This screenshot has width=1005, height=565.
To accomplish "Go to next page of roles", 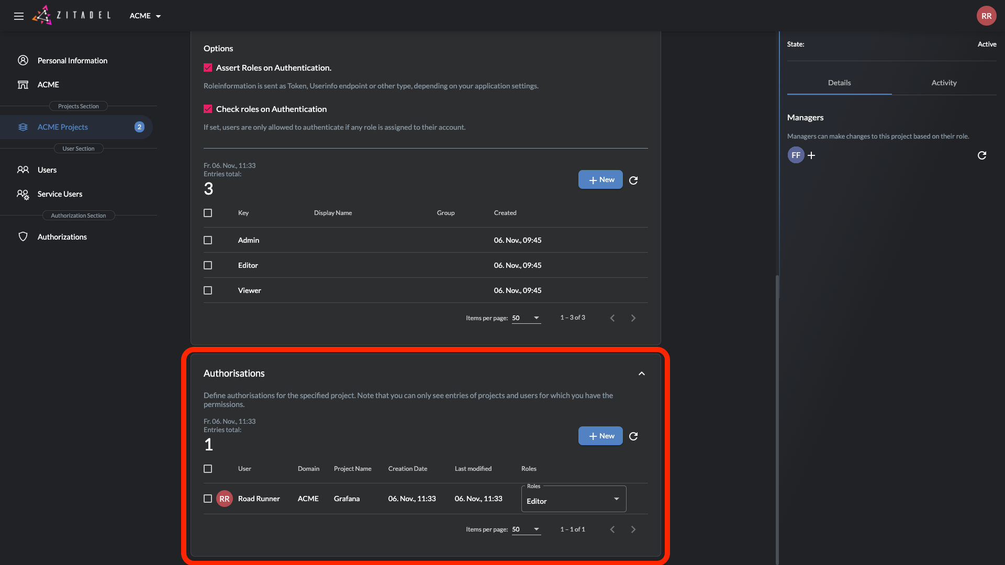I will pyautogui.click(x=633, y=318).
